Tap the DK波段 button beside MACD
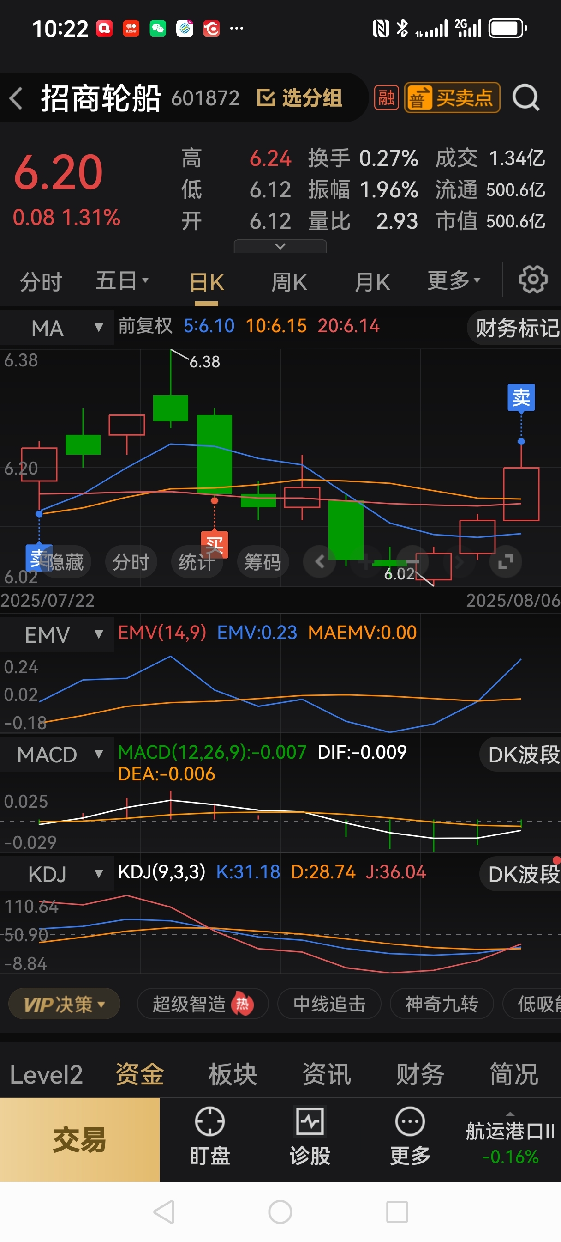 [x=521, y=755]
